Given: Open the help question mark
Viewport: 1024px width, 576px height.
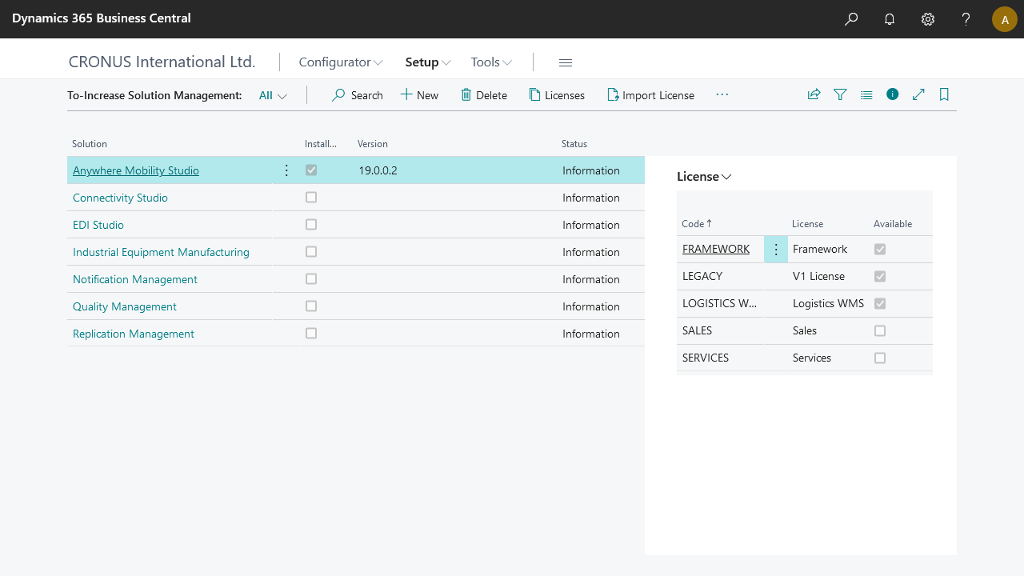Looking at the screenshot, I should pos(966,19).
